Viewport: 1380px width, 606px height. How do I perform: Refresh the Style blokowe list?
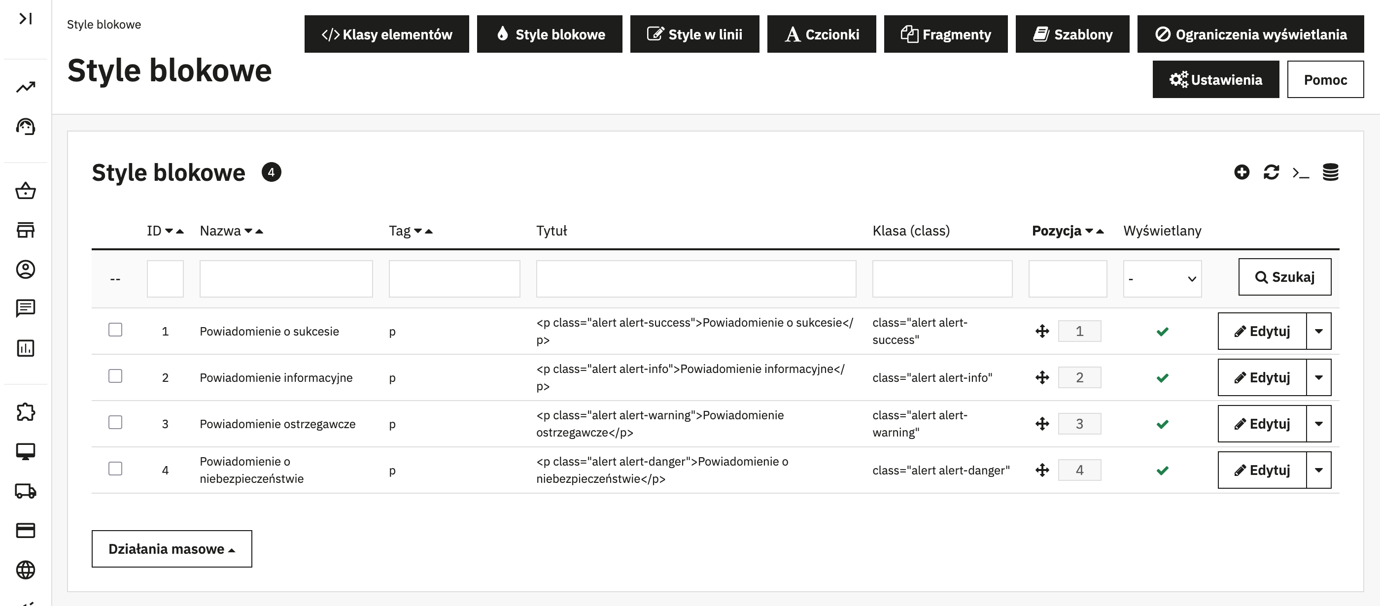point(1271,172)
